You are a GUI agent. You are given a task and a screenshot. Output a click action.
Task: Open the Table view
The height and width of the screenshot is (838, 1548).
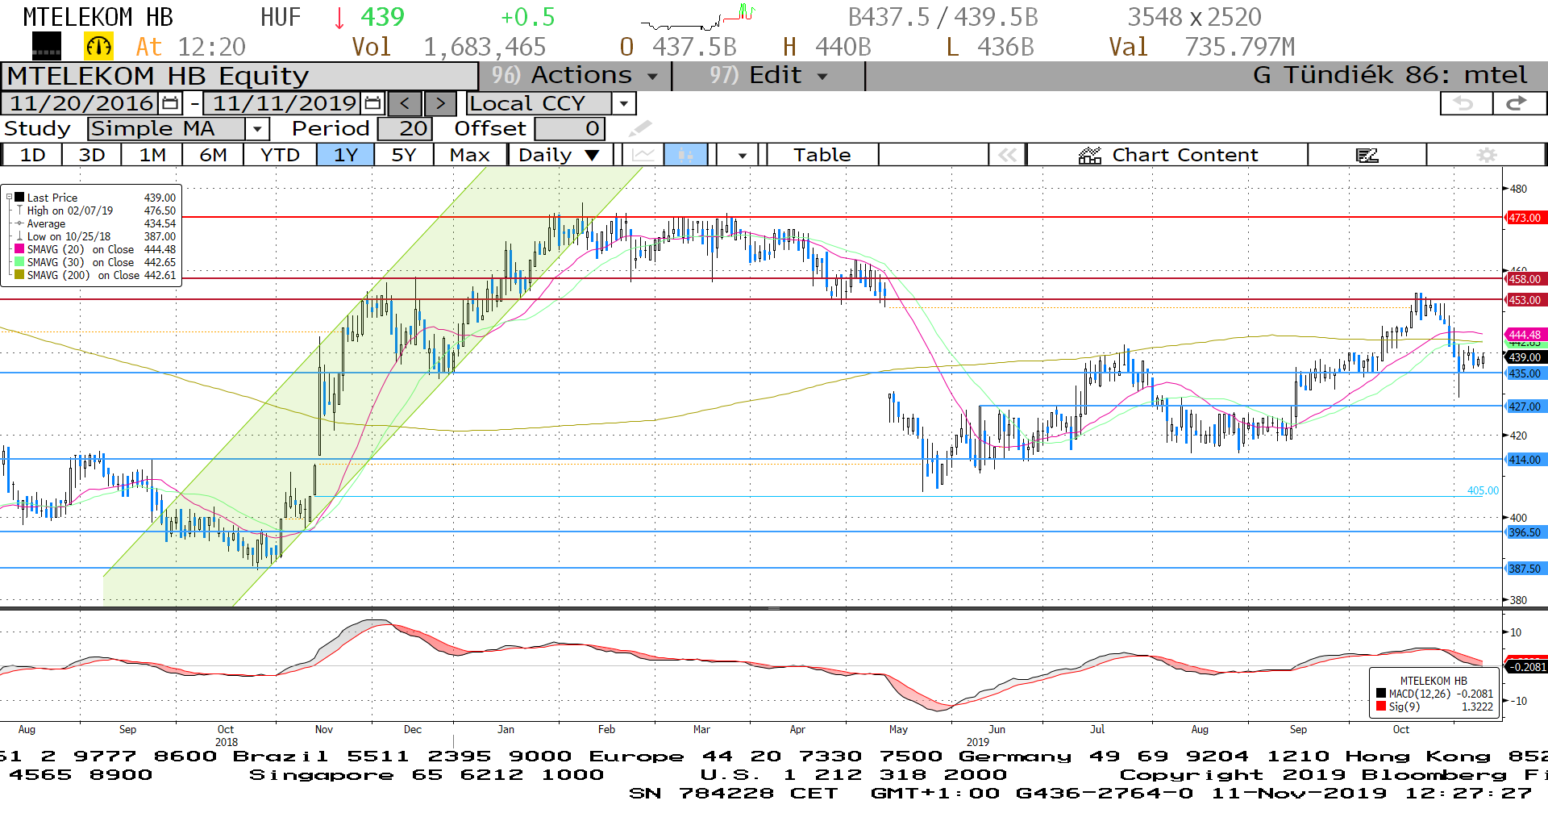[x=822, y=155]
